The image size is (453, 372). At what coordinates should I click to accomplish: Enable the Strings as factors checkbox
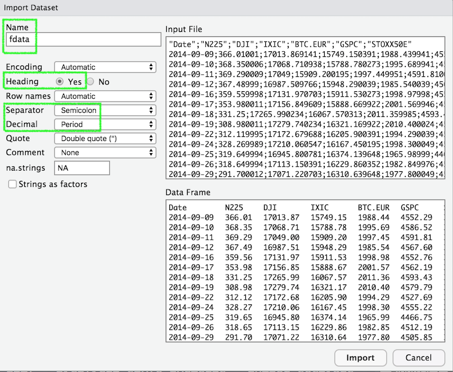point(12,184)
